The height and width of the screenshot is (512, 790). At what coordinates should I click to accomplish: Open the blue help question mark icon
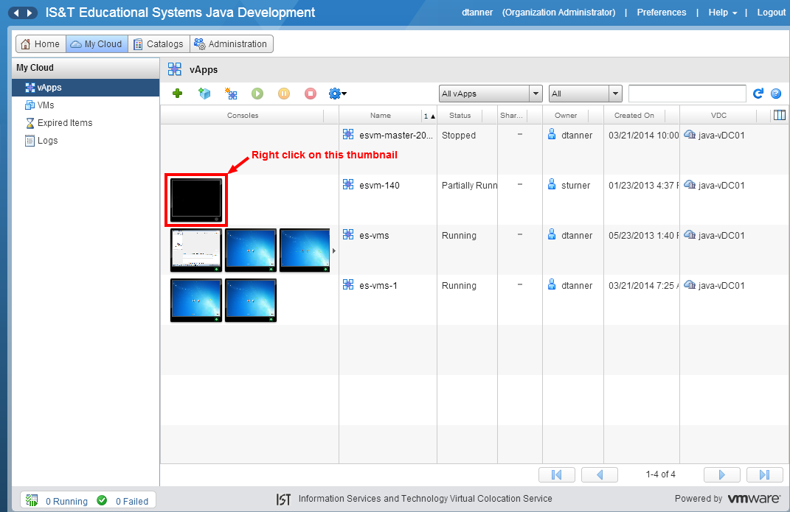pos(776,94)
